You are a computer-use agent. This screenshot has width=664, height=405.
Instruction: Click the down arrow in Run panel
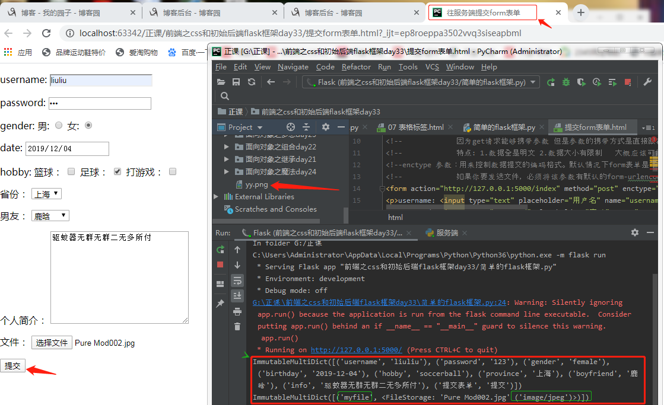pos(237,265)
